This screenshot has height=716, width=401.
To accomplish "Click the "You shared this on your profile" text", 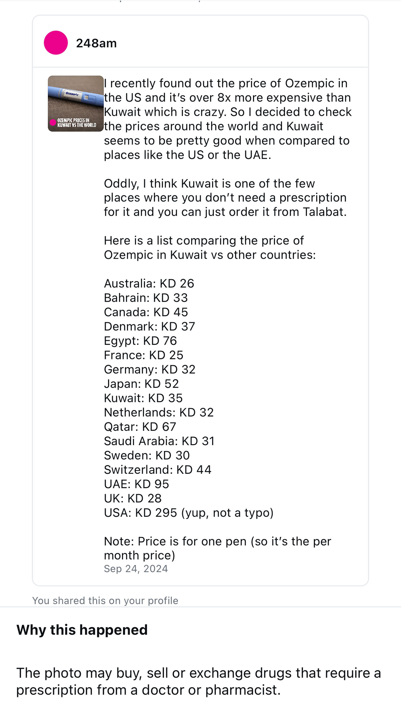I will 105,600.
